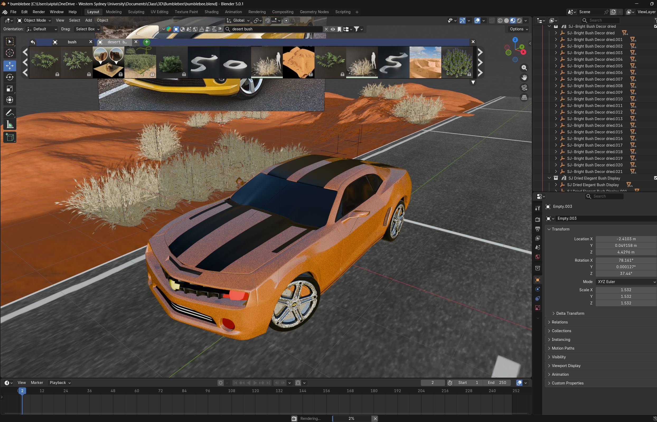Viewport: 657px width, 422px height.
Task: Click the viewport pan hand gizmo
Action: tap(524, 78)
